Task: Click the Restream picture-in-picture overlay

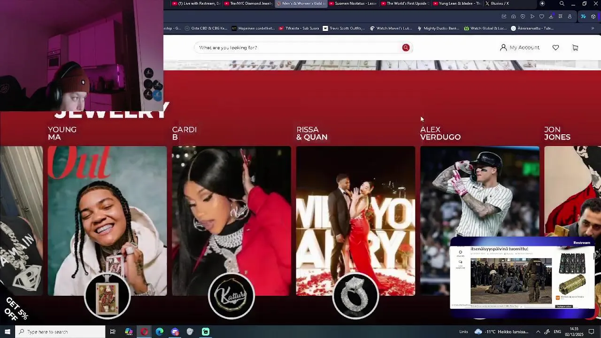Action: click(x=522, y=277)
